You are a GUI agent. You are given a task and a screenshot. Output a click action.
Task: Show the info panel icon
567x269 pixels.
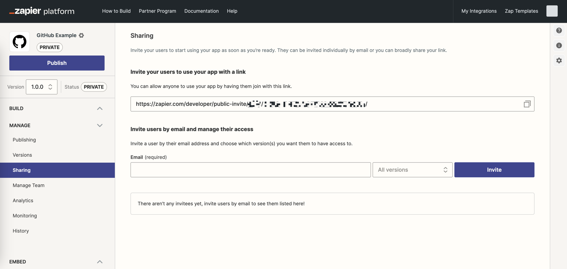click(x=559, y=45)
